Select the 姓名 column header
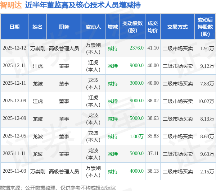216x191 pixels. pyautogui.click(x=37, y=27)
